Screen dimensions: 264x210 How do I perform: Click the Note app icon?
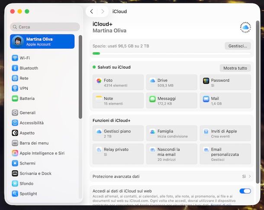click(99, 99)
